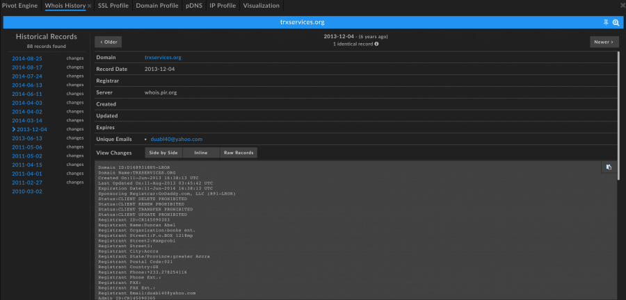Show changes for the 2011-04-01 record
The image size is (626, 300).
tap(75, 174)
